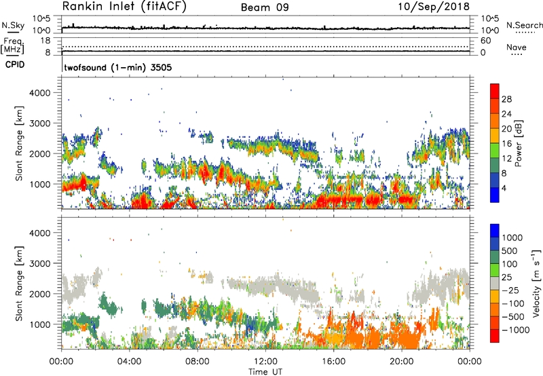Pick the light green velocity swatch between 25 and 100
This screenshot has height=376, width=543.
pos(495,270)
